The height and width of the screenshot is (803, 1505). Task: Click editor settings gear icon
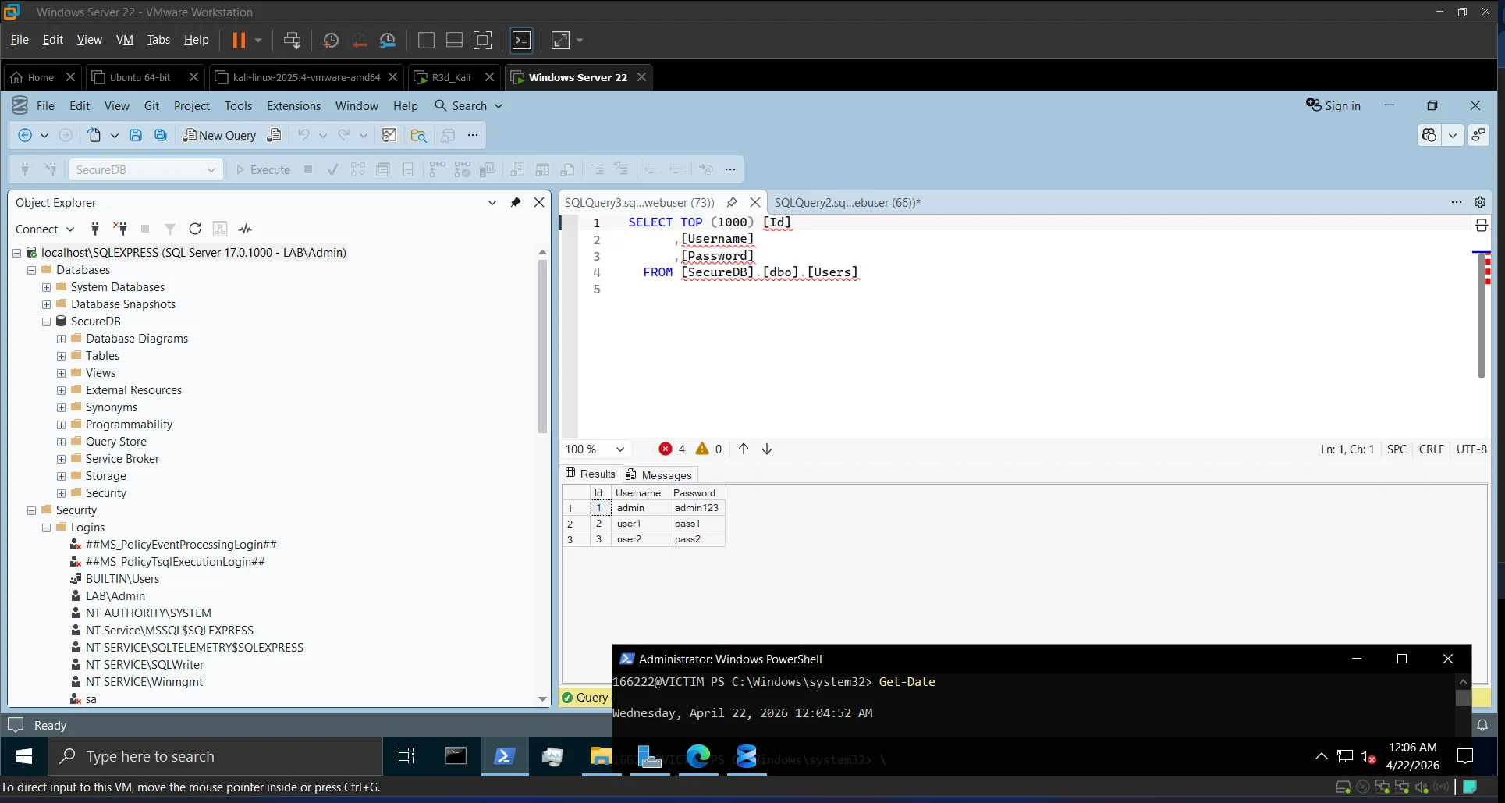1480,202
